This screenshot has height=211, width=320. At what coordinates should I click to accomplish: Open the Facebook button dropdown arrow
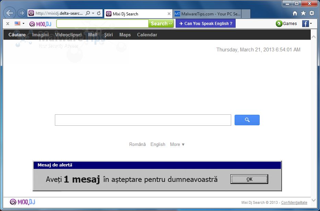tap(311, 24)
